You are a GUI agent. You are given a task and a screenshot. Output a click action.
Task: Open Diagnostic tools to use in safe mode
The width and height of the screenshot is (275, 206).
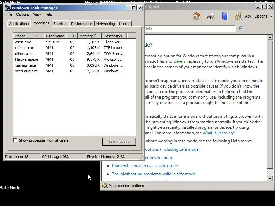(145, 166)
